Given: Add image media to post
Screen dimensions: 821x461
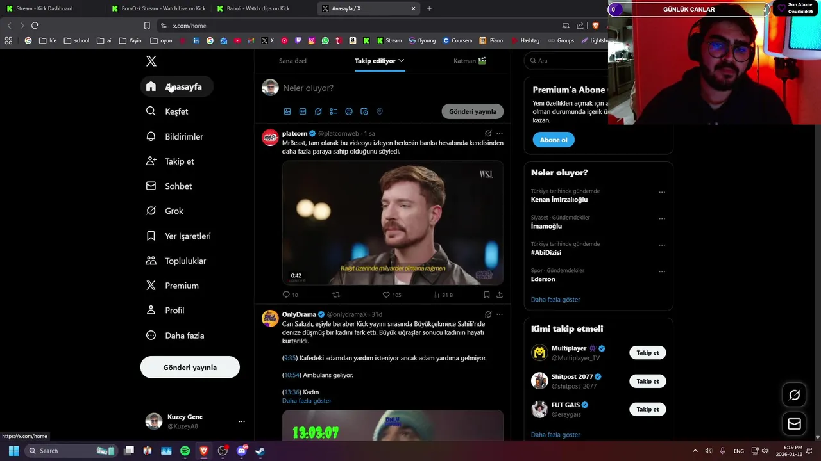Looking at the screenshot, I should point(287,111).
